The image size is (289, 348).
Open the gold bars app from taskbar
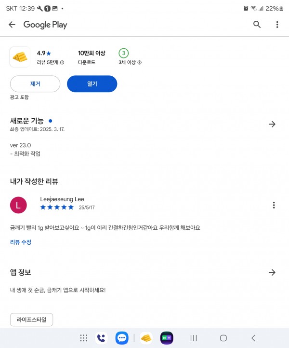coord(146,338)
